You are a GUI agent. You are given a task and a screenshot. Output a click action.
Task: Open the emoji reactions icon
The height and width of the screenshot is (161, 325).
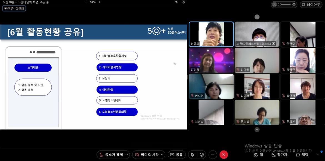pyautogui.click(x=202, y=155)
